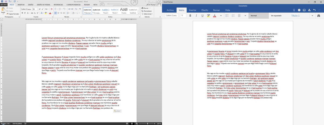324x125 pixels.
Task: Toggle Bold in Word Preview toolbar
Action: [190, 16]
